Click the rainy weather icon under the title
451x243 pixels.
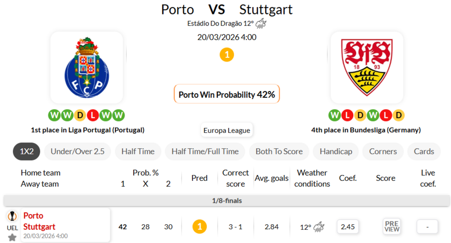(261, 24)
